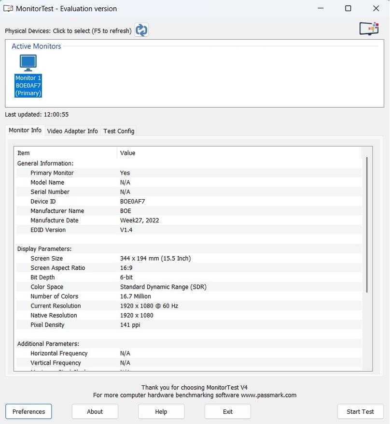390x424 pixels.
Task: Click MonitorTest logo icon at top right
Action: [x=369, y=29]
